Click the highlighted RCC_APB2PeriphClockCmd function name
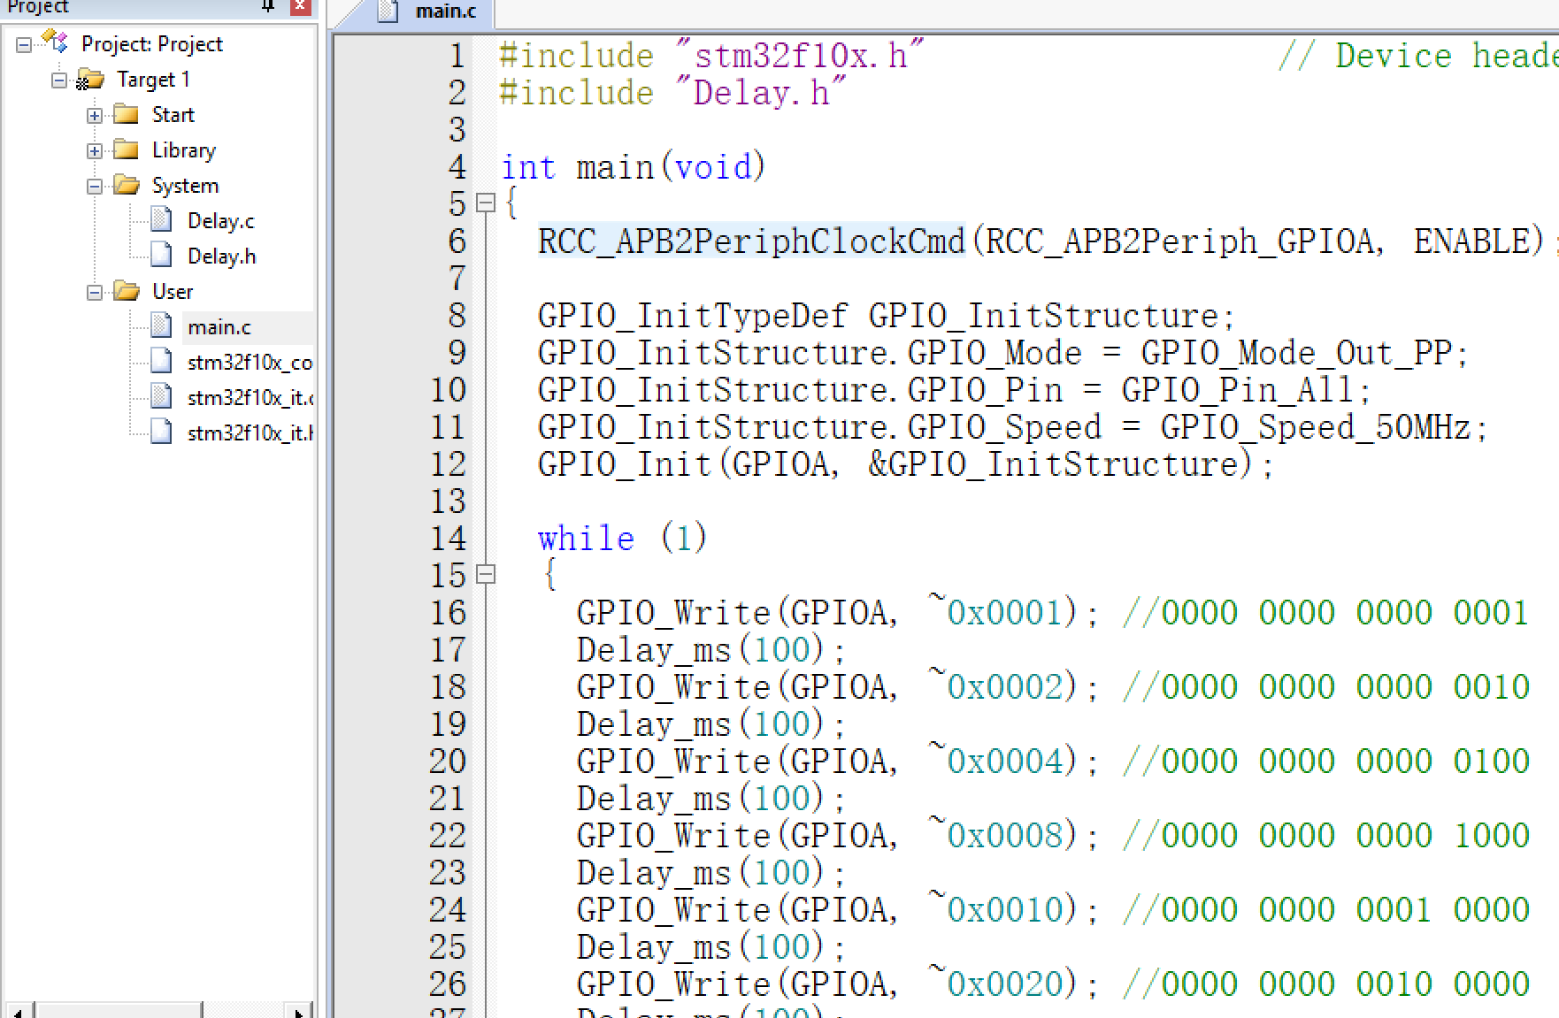The height and width of the screenshot is (1018, 1559). 751,241
